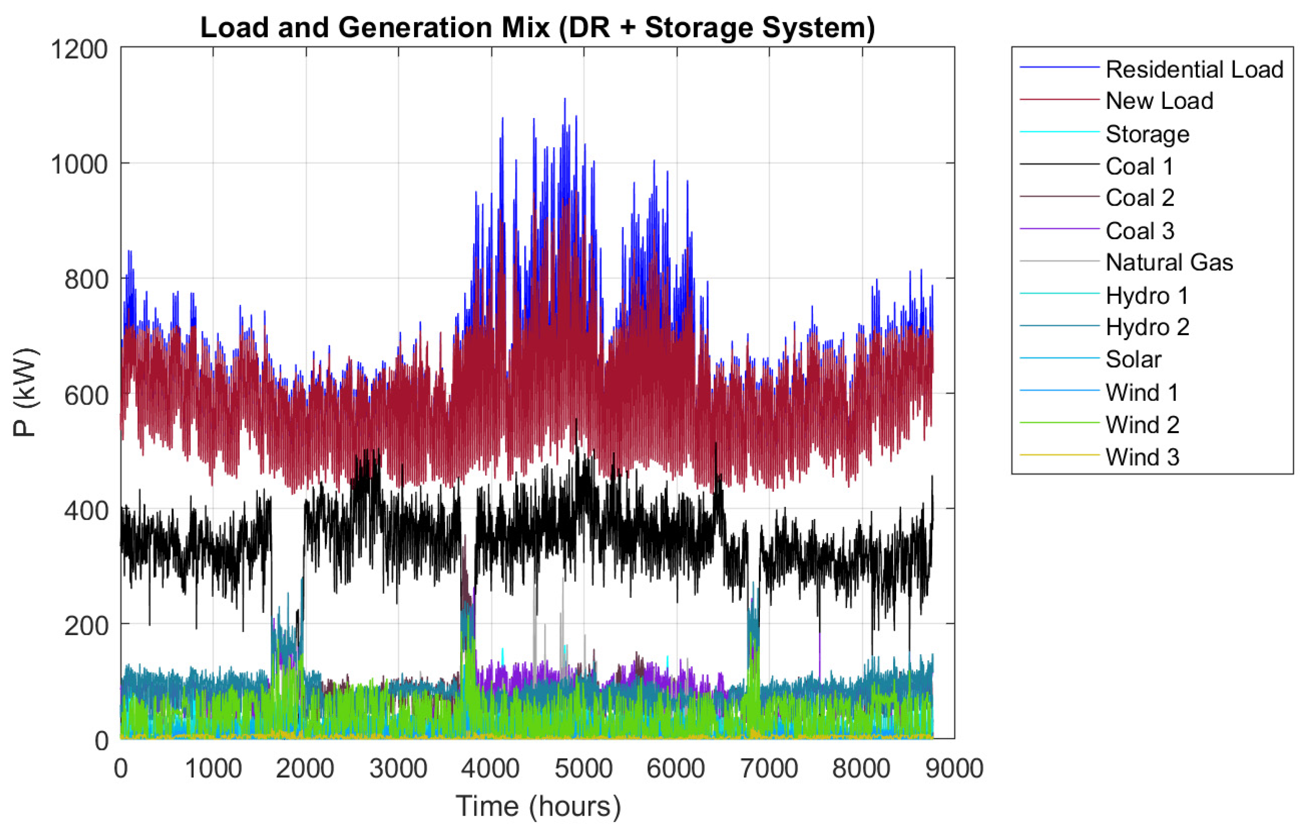Screen dimensions: 1311x837
Task: Click the yellow Wind 3 line sample
Action: coord(1059,455)
